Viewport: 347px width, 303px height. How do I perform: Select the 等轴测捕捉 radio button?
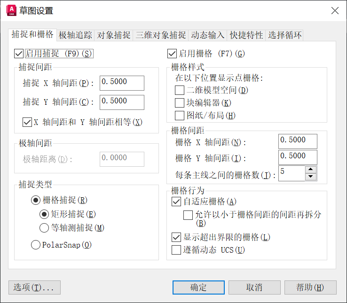pyautogui.click(x=44, y=228)
